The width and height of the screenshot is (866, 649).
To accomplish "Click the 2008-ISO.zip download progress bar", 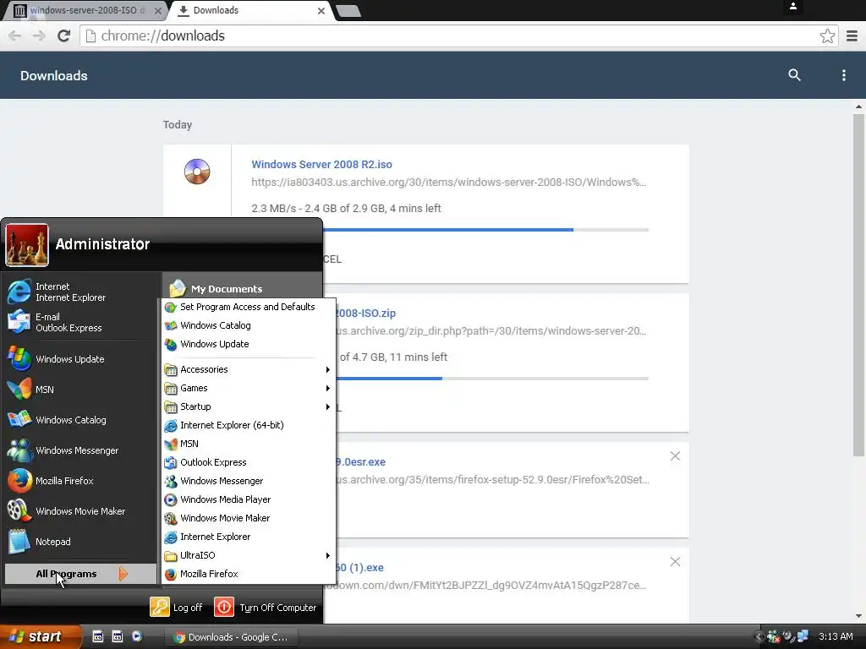I will pyautogui.click(x=492, y=379).
